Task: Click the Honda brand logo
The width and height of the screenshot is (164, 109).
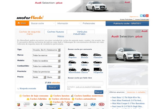Action: (86, 105)
